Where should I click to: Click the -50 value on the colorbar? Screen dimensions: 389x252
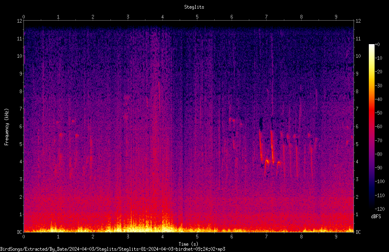point(378,113)
